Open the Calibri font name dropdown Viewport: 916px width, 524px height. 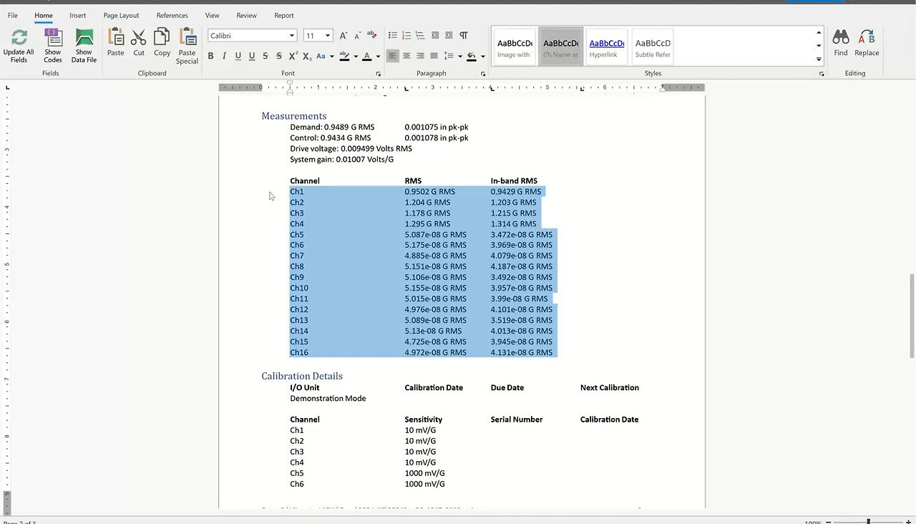coord(292,36)
